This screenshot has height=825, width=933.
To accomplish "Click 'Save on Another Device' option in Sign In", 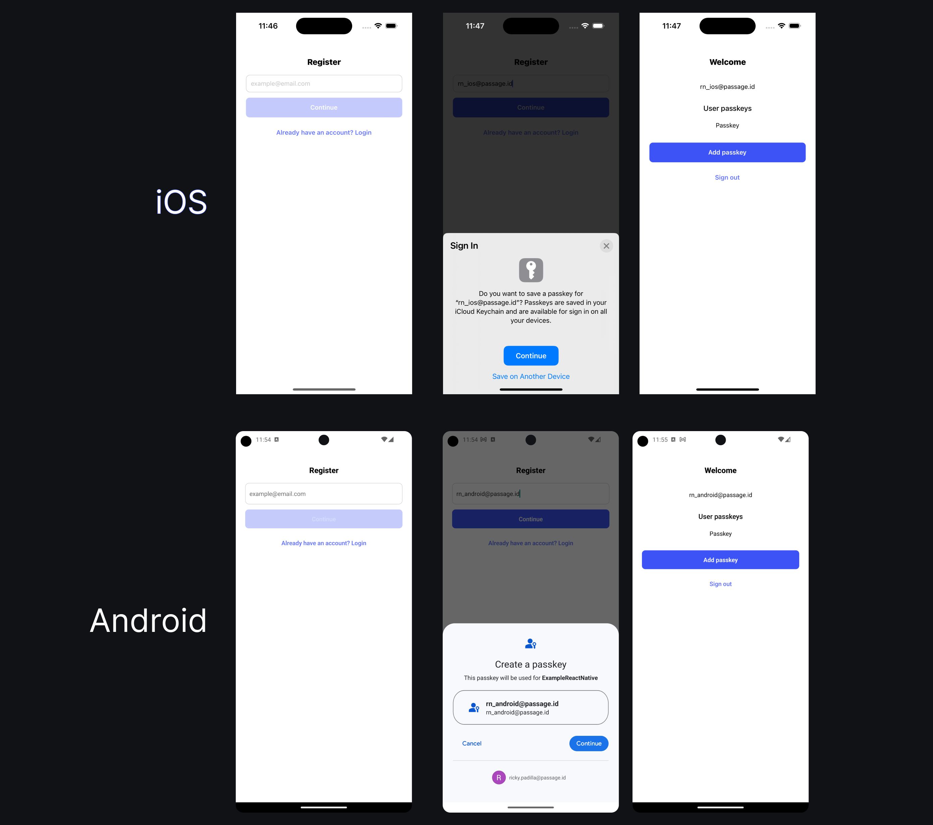I will pos(530,376).
